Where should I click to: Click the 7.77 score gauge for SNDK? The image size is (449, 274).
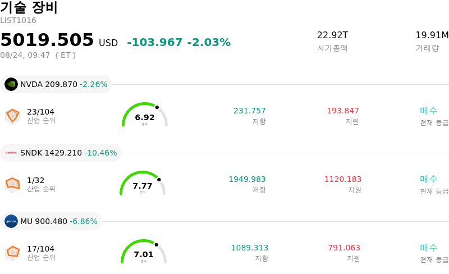tap(143, 183)
